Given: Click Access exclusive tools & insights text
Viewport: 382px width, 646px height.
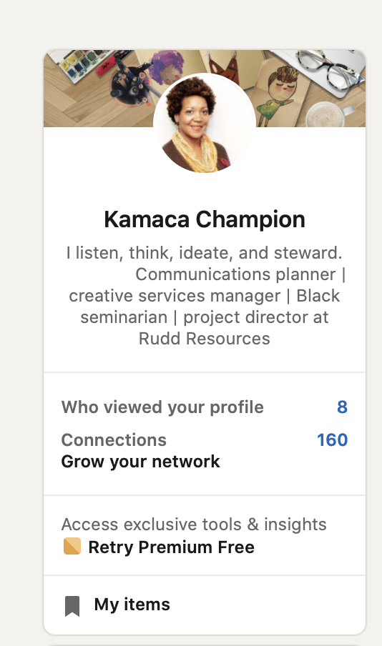Looking at the screenshot, I should (x=194, y=524).
